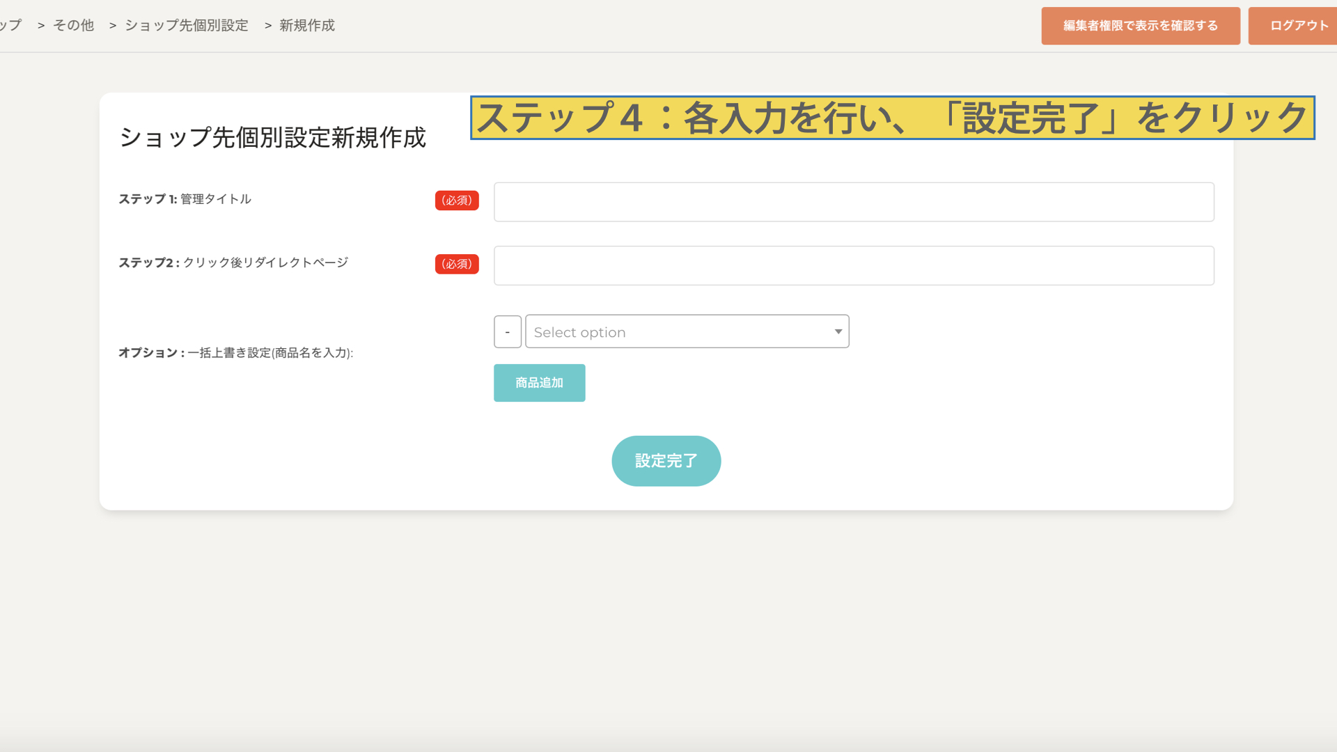Click the 必須 badge beside リダイレクトページ
This screenshot has width=1337, height=752.
click(457, 264)
